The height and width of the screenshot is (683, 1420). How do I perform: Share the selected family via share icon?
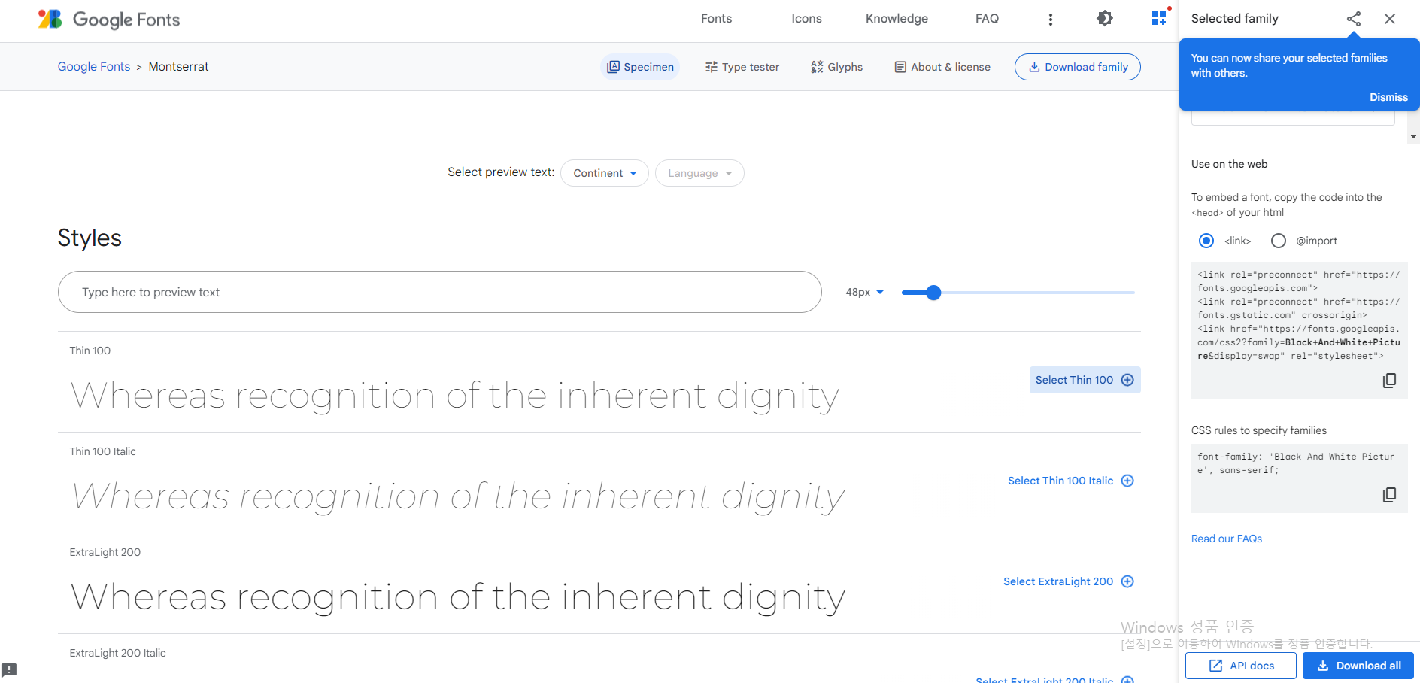(x=1354, y=19)
